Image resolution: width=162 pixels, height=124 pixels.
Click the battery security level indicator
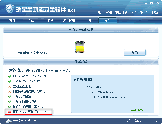(80, 47)
